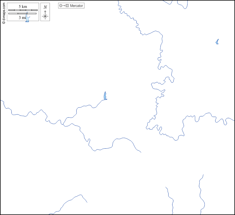Click the mile scale bar

[23, 13]
